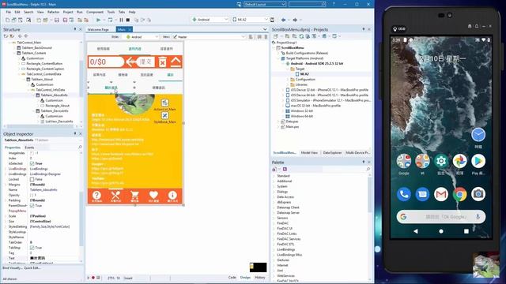Click the Pause button in the Delphi toolbar
506x284 pixels.
(x=121, y=20)
